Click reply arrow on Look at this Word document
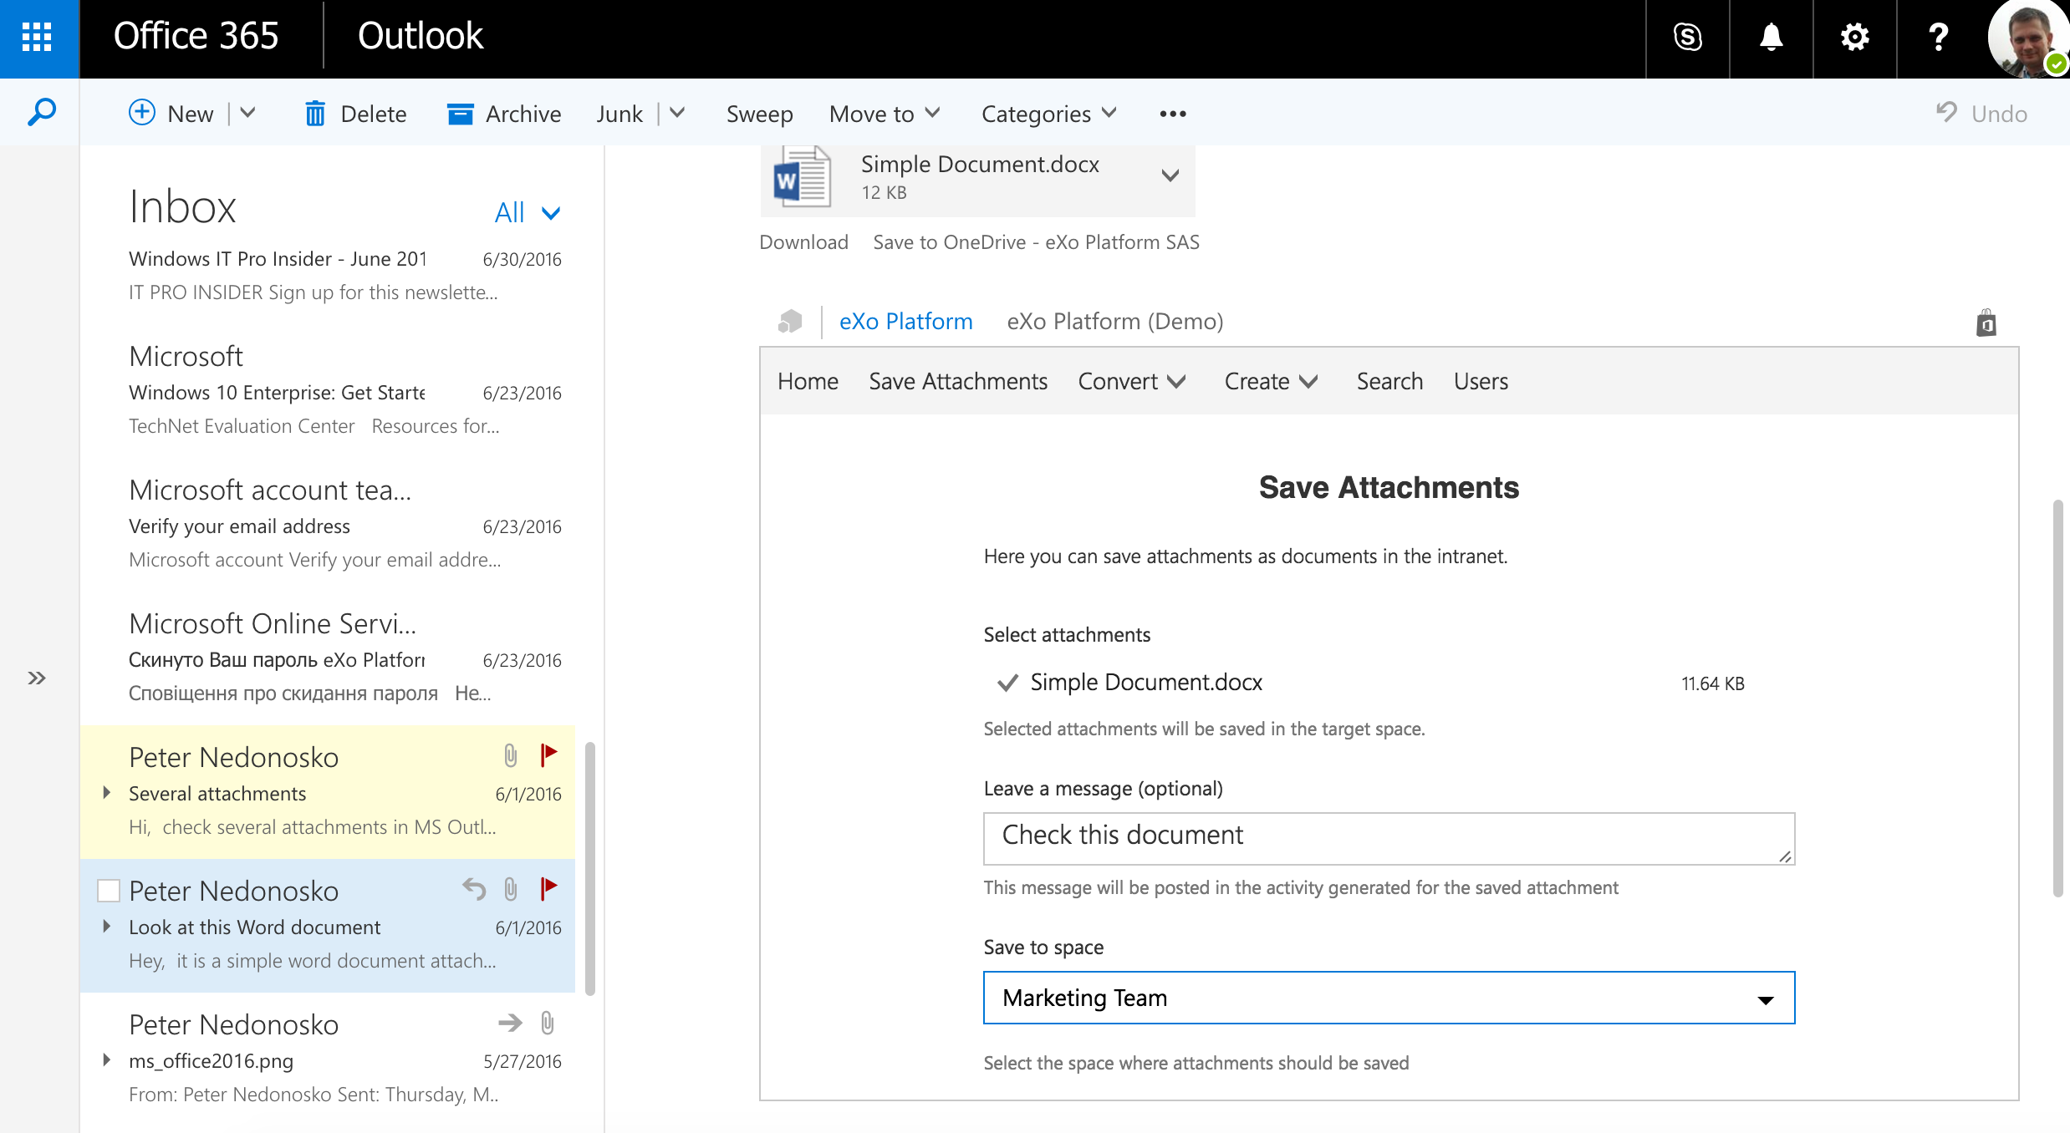Viewport: 2070px width, 1133px height. (474, 889)
